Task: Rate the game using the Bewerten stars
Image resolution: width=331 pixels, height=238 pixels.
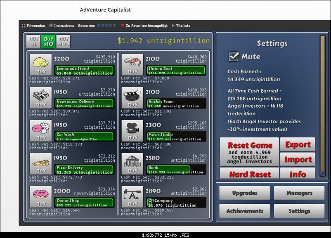Action: (106, 25)
